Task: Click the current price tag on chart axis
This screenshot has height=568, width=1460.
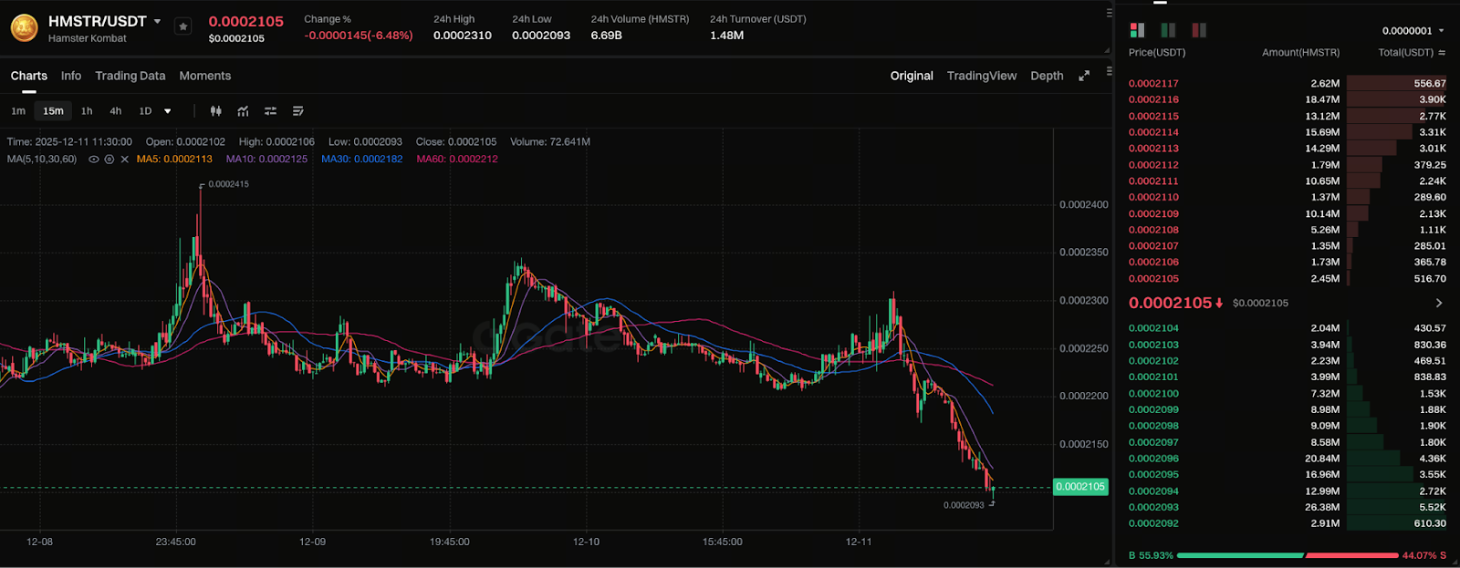Action: click(x=1080, y=487)
